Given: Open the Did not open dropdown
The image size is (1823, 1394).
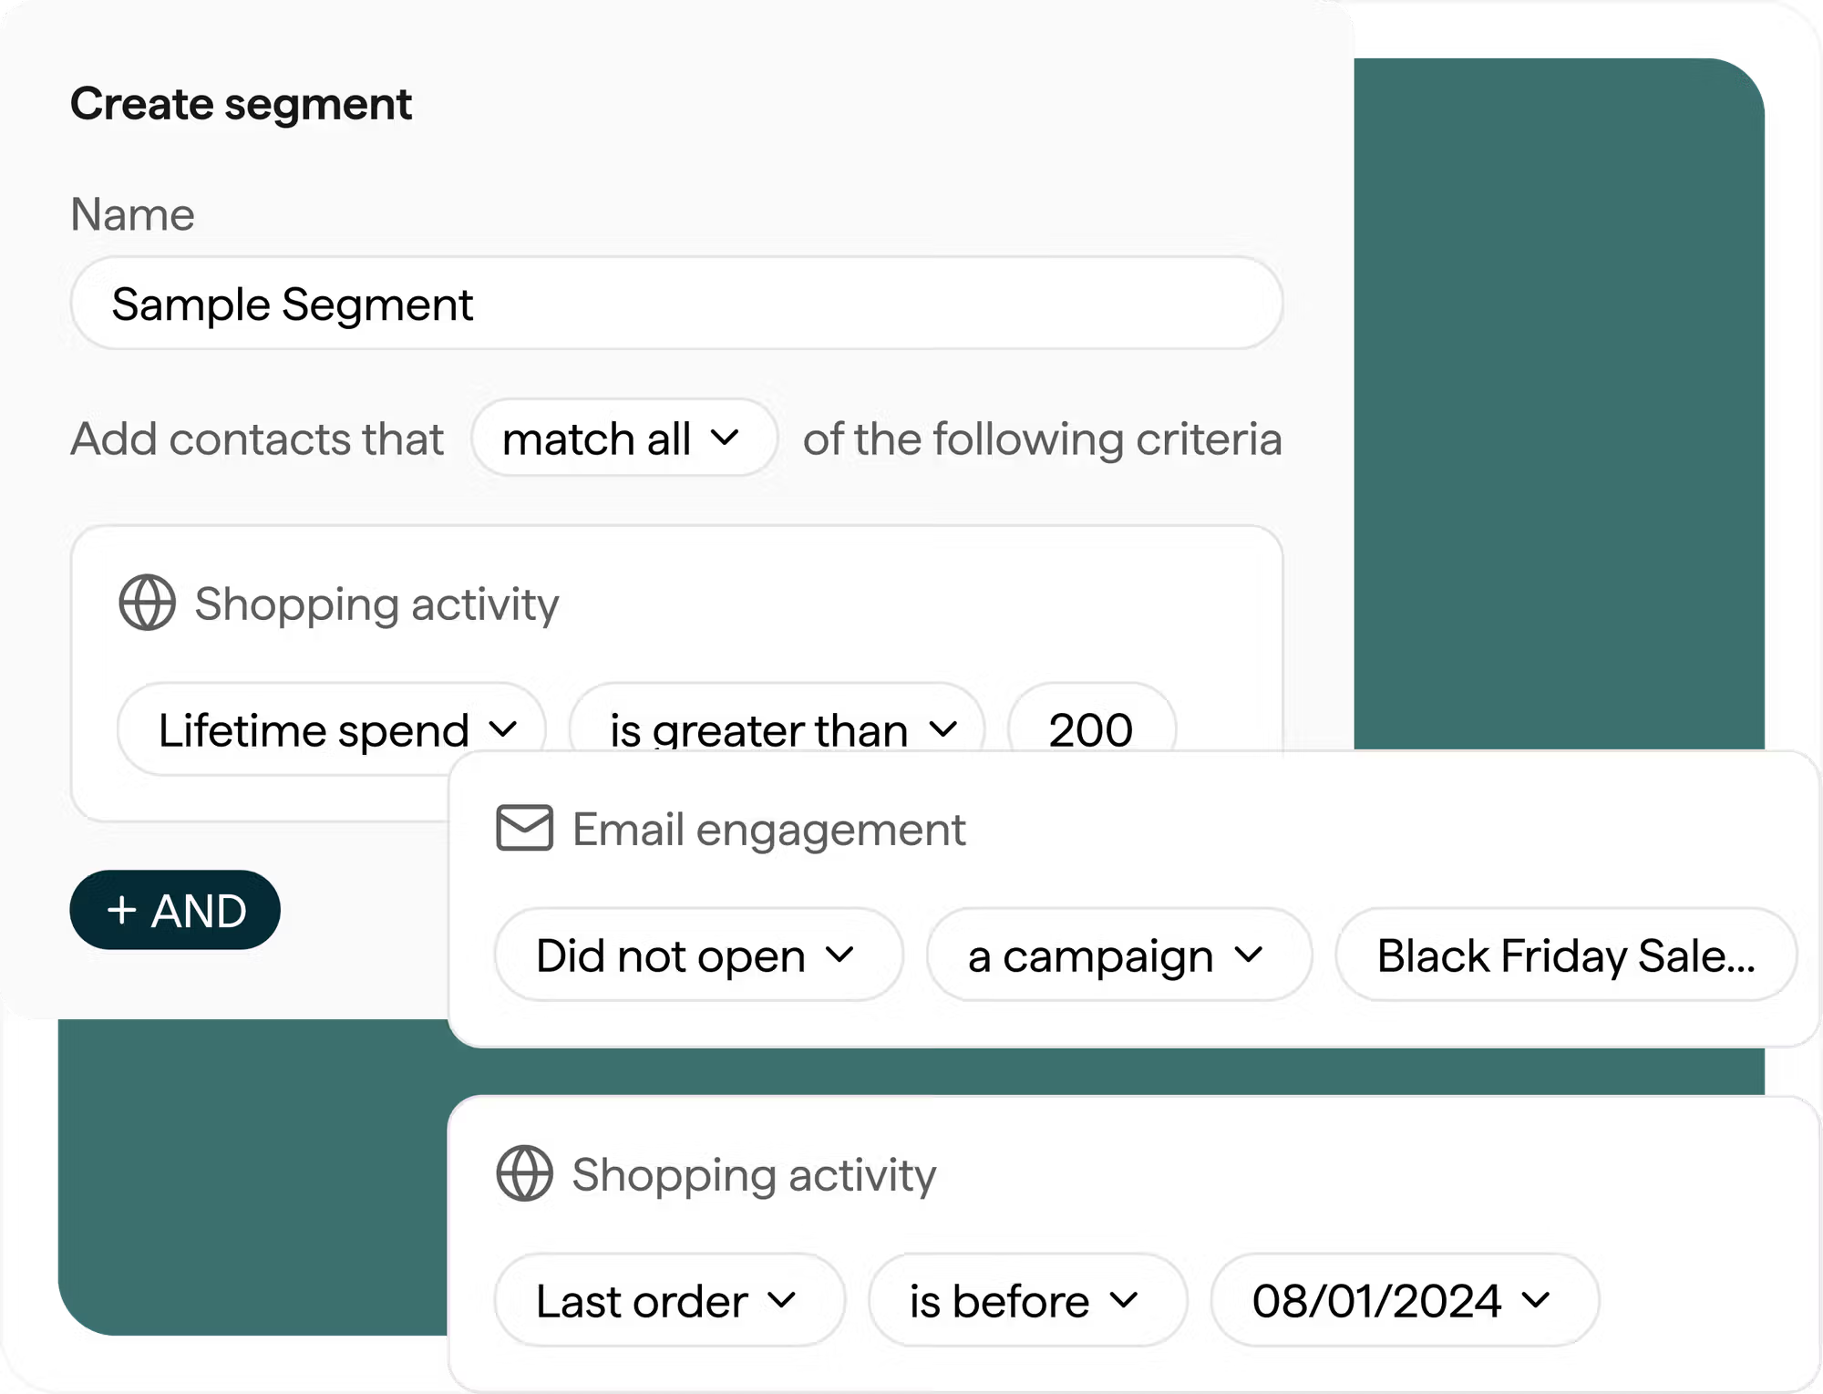Looking at the screenshot, I should (695, 955).
